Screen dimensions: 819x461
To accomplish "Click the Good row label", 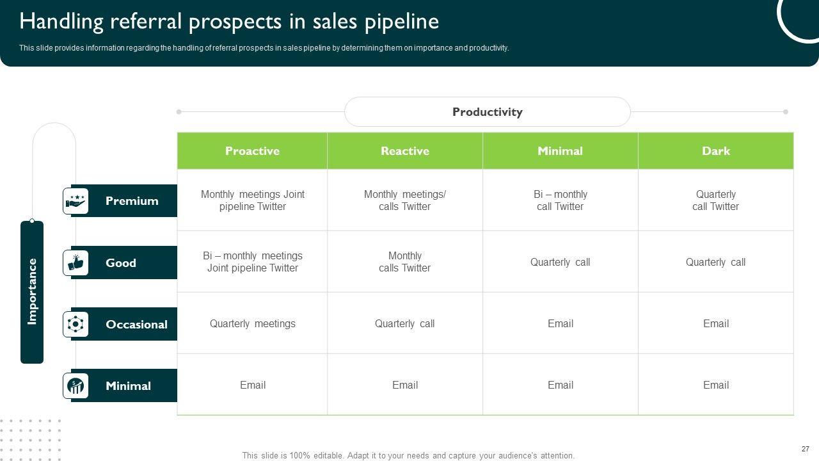I will (x=121, y=263).
